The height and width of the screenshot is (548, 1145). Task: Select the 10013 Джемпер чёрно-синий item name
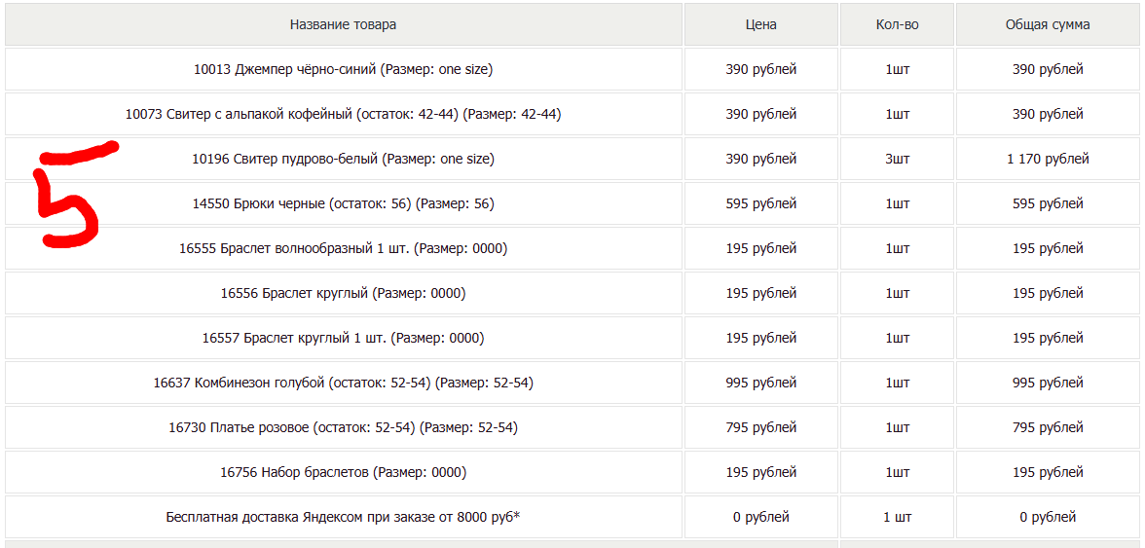[x=343, y=69]
